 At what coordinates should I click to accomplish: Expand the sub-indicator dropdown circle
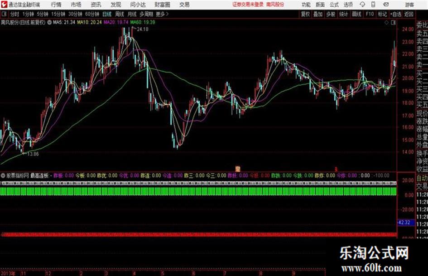(x=3, y=175)
